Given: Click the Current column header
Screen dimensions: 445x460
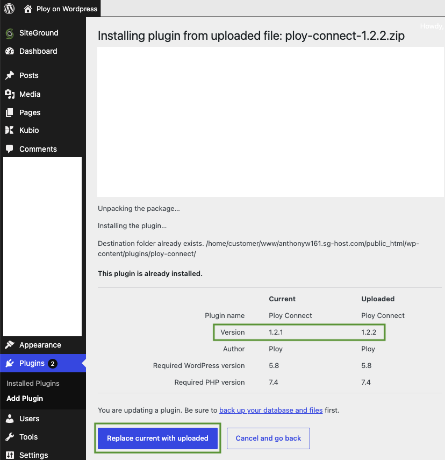Looking at the screenshot, I should click(x=282, y=299).
